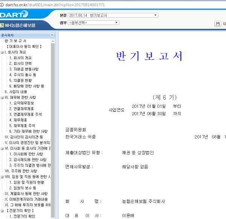Open V. 이사의 경영진단 및 분석의견 section
The height and width of the screenshot is (219, 226).
[27, 143]
